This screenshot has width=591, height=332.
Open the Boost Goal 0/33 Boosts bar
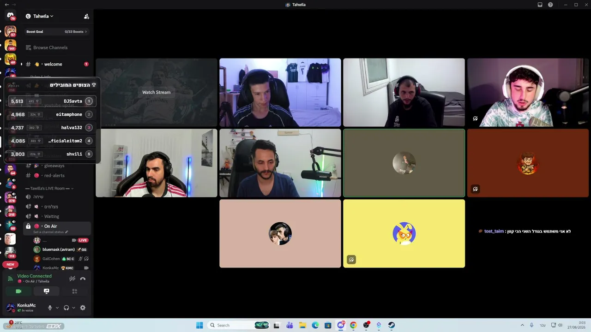[x=56, y=32]
